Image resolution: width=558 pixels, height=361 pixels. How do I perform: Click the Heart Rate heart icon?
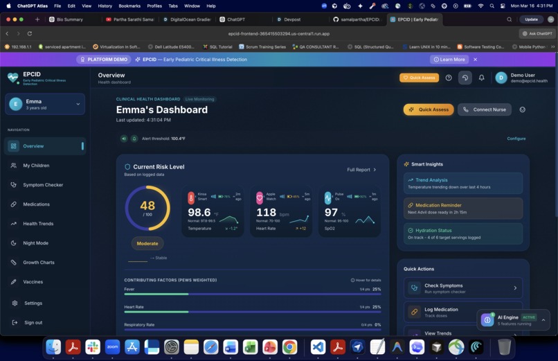(260, 198)
